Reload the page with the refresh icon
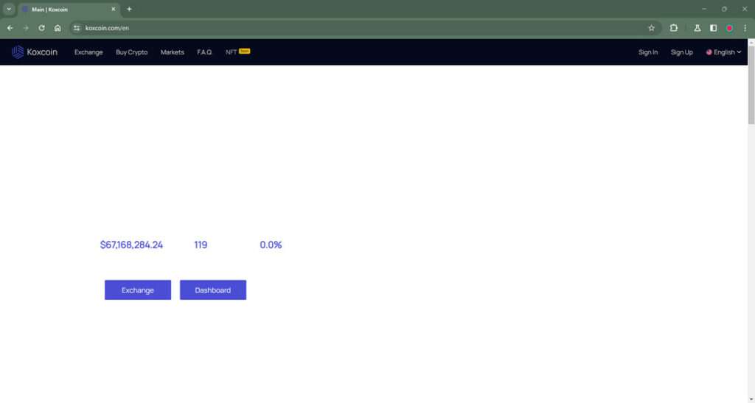Image resolution: width=755 pixels, height=403 pixels. click(x=42, y=28)
